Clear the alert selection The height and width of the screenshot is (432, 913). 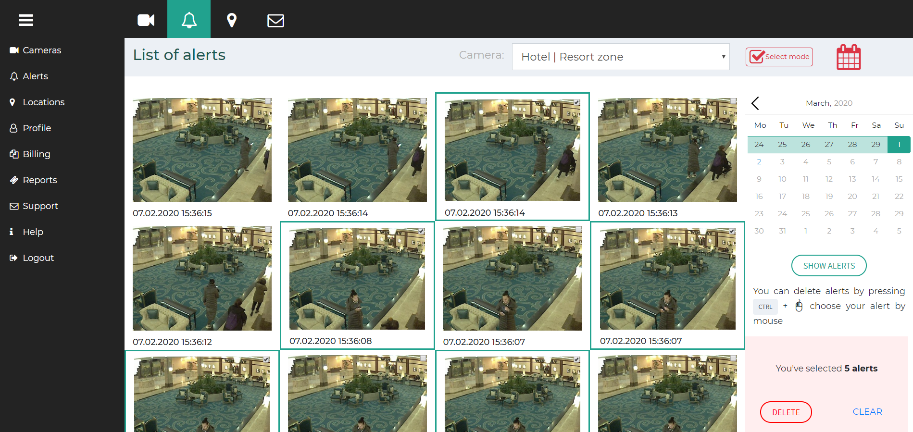click(x=867, y=412)
